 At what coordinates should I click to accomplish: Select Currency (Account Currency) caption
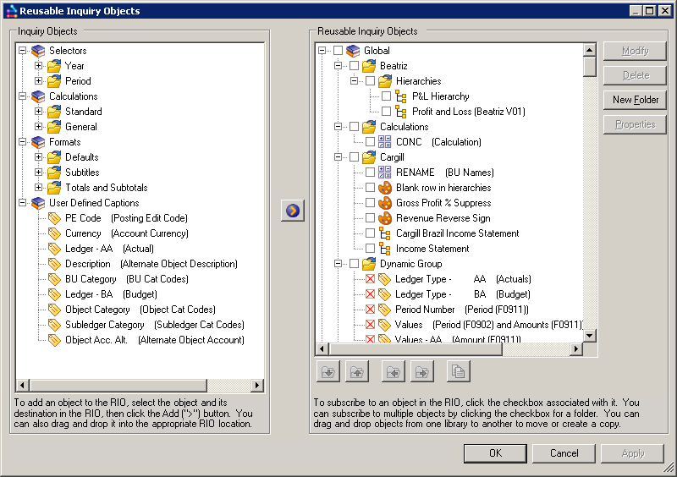tap(126, 233)
